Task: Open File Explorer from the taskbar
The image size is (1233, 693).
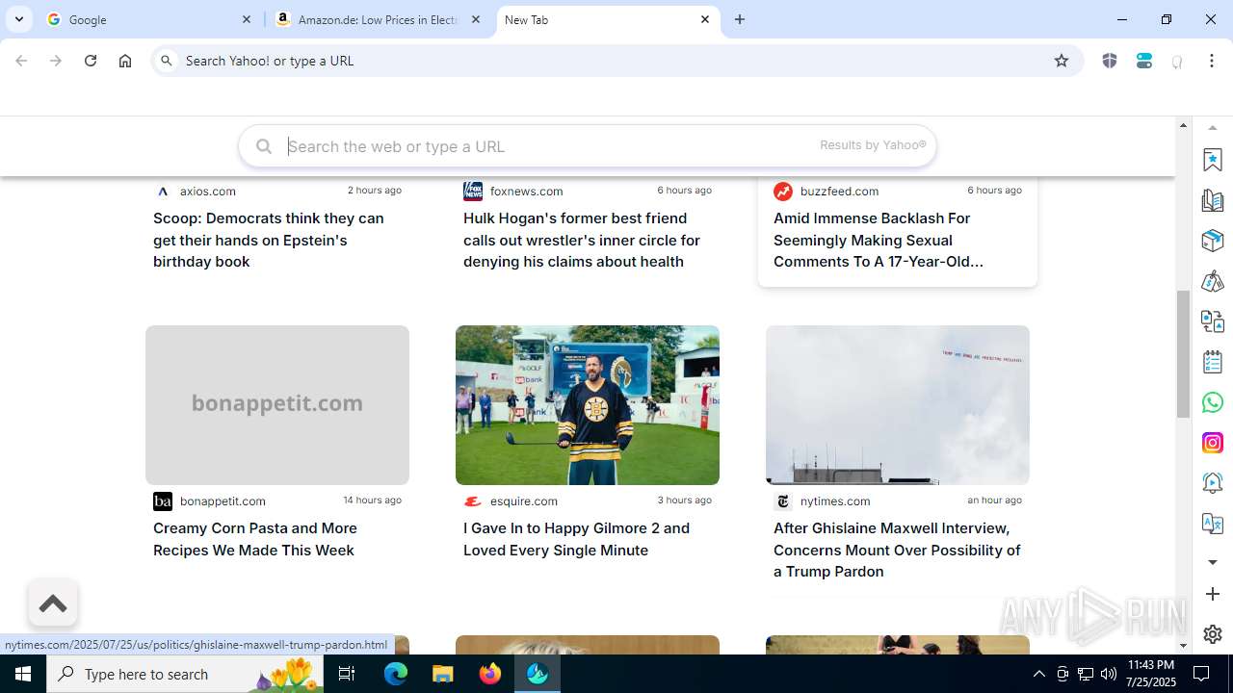Action: pyautogui.click(x=443, y=674)
